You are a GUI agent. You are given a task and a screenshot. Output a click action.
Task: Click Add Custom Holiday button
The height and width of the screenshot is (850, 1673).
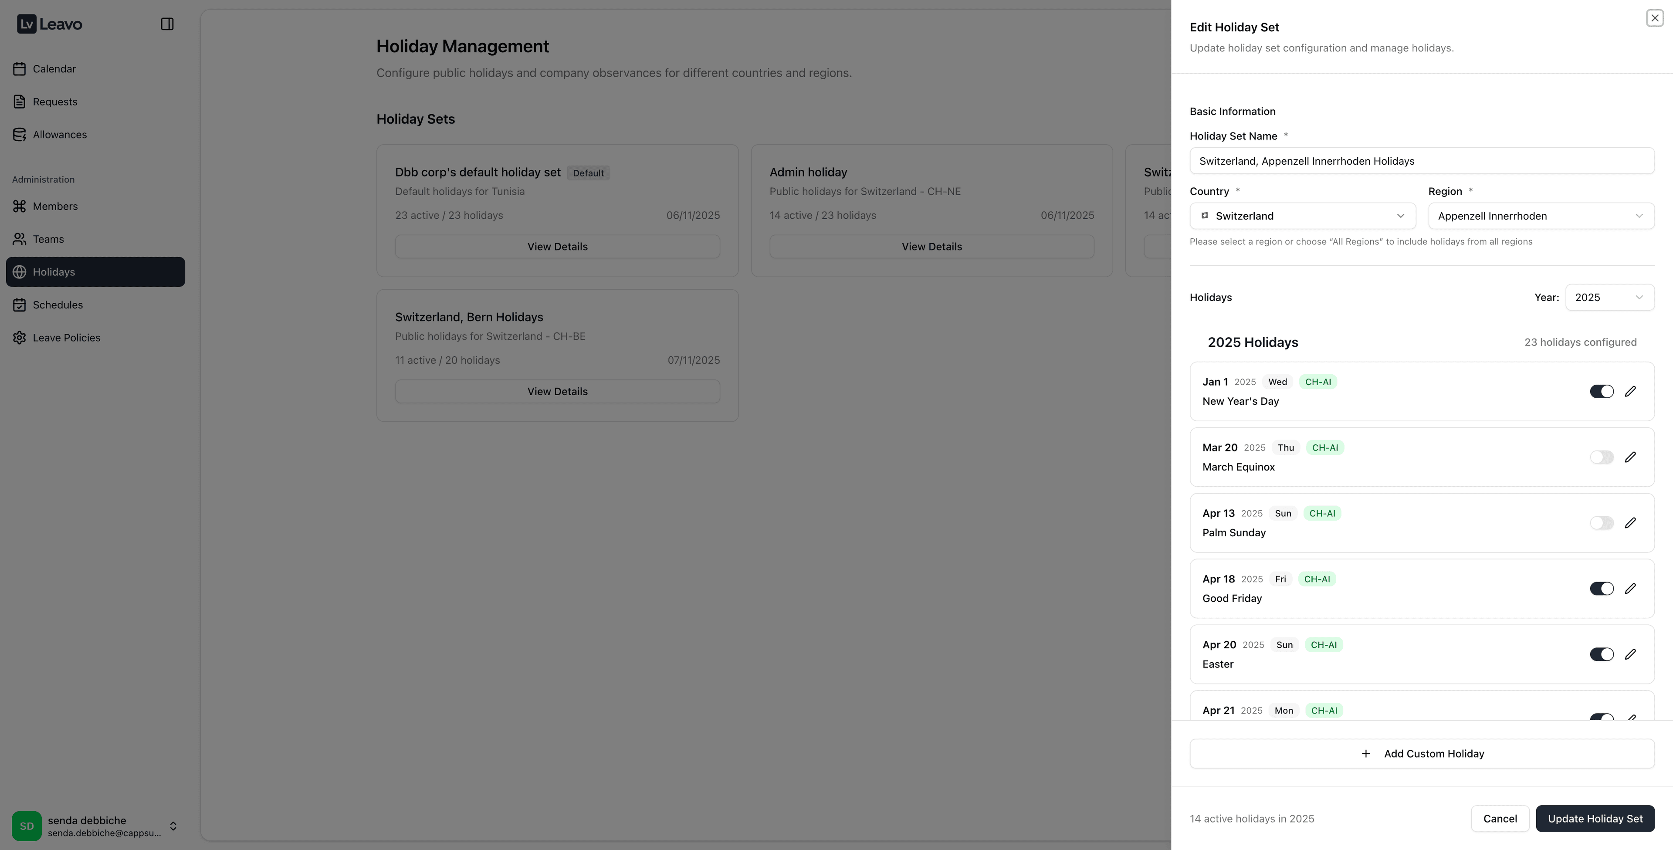tap(1421, 754)
